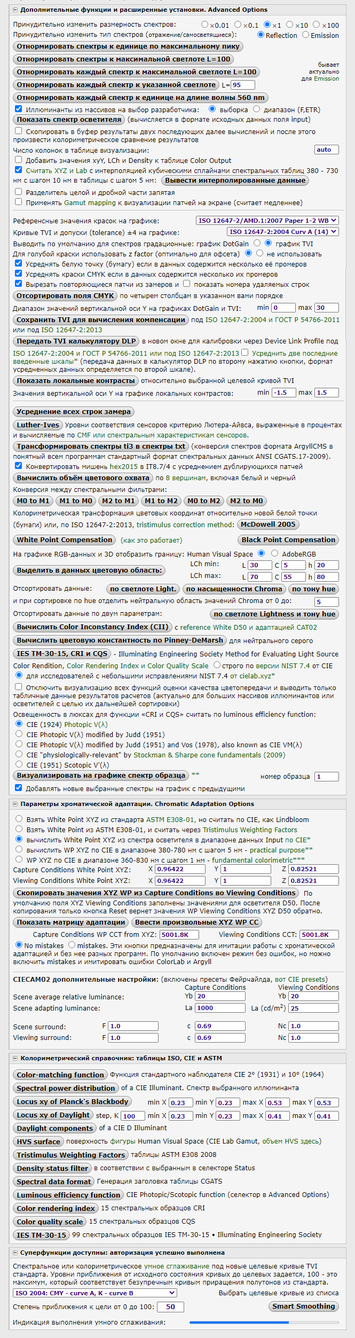Click the smart smoothing progress indicator bar
This screenshot has width=355, height=1338.
[x=264, y=1323]
